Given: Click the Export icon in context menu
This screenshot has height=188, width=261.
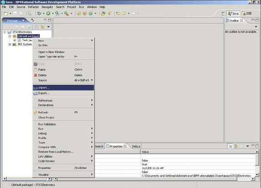Looking at the screenshot, I should click(x=36, y=93).
